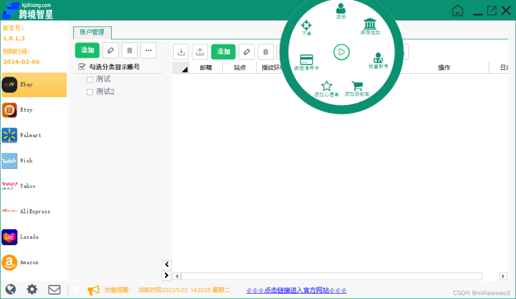Click horizontal scrollbar right arrow
The height and width of the screenshot is (299, 516).
pos(503,276)
